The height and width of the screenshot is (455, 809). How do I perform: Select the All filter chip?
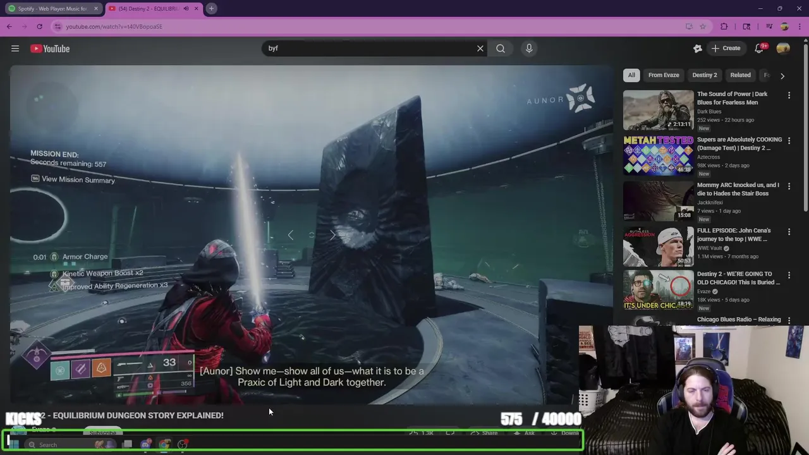pyautogui.click(x=631, y=75)
